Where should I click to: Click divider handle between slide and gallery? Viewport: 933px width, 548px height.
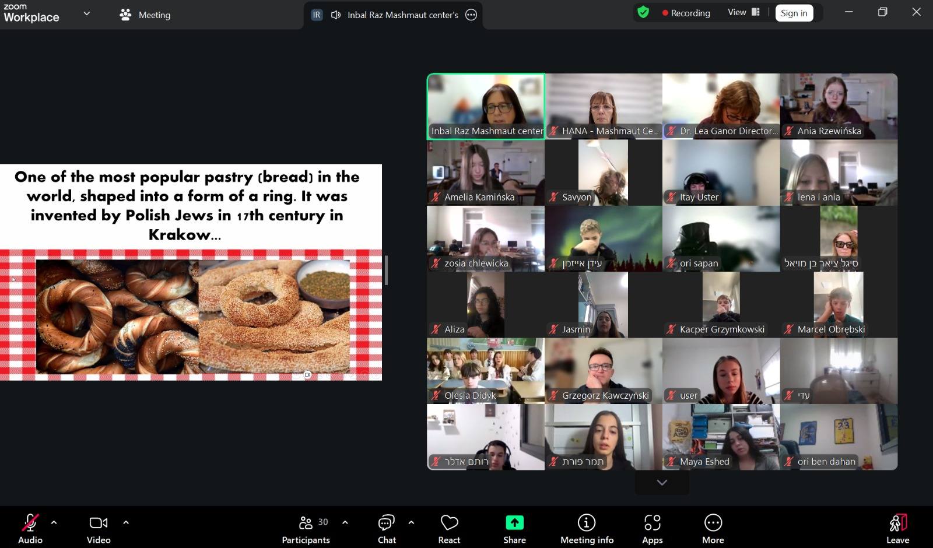point(386,270)
